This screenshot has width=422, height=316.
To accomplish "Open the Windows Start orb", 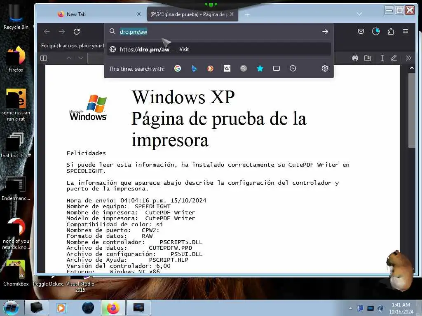I will (11, 308).
